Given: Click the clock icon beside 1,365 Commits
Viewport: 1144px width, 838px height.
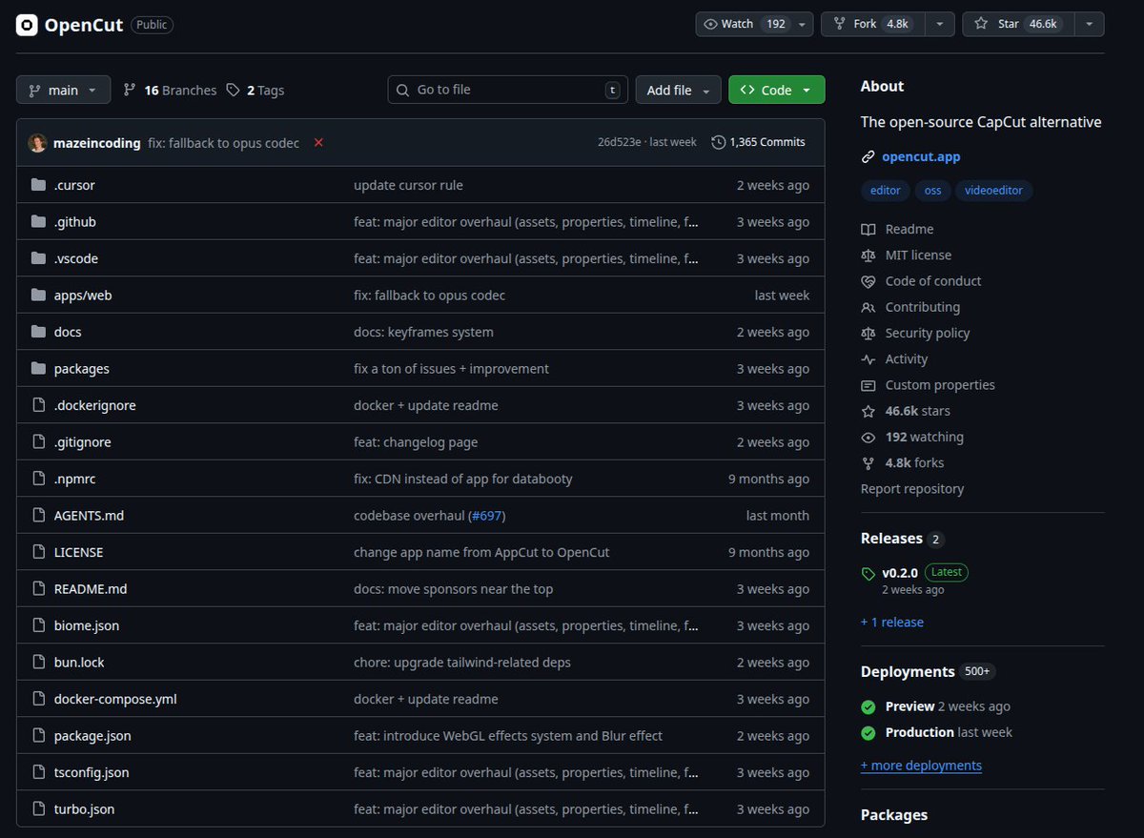Looking at the screenshot, I should [718, 142].
